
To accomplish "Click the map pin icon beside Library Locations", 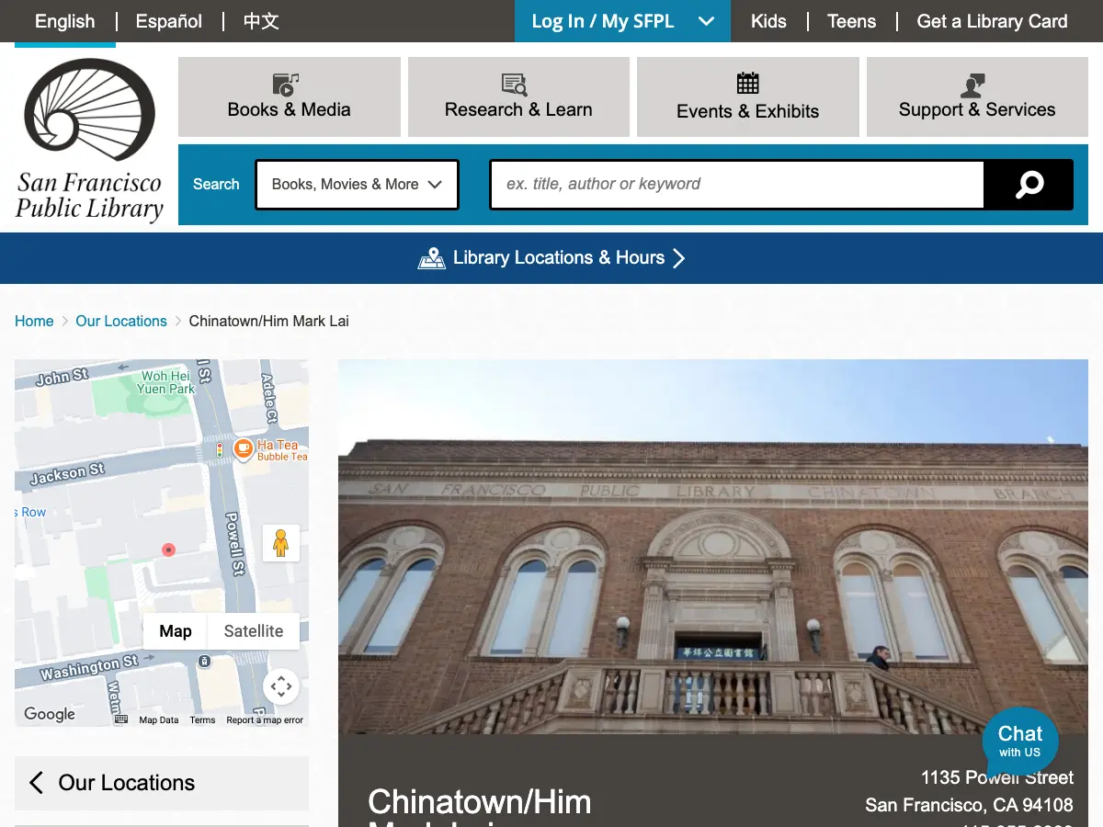I will (x=432, y=258).
